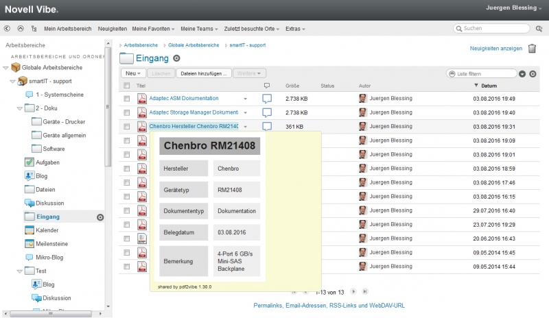Check checkbox of 03.08.2016 19:09 row

point(127,140)
